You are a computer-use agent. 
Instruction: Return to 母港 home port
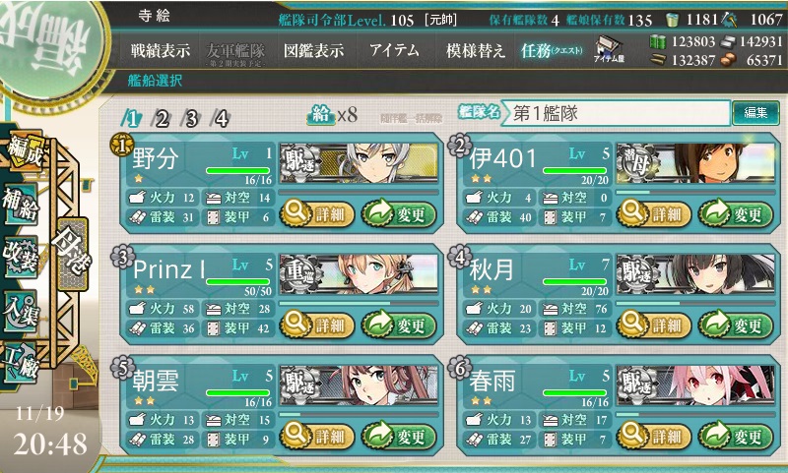point(73,254)
